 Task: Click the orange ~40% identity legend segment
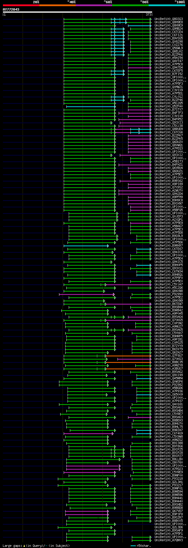pyautogui.click(x=58, y=5)
